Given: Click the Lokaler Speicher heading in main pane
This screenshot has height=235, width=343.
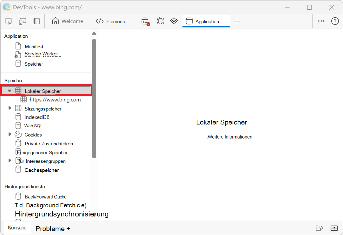Looking at the screenshot, I should [x=222, y=122].
